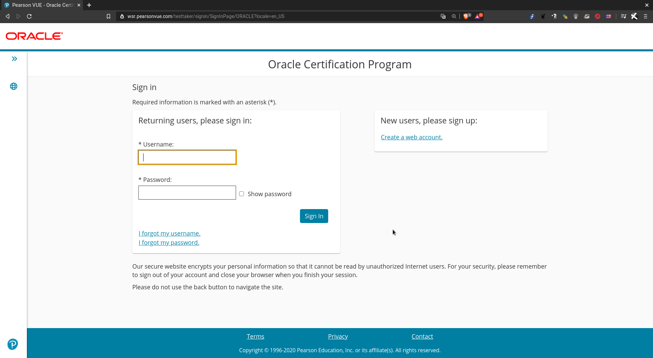Open the translate page icon
Screen dimensions: 653x358
[443, 16]
